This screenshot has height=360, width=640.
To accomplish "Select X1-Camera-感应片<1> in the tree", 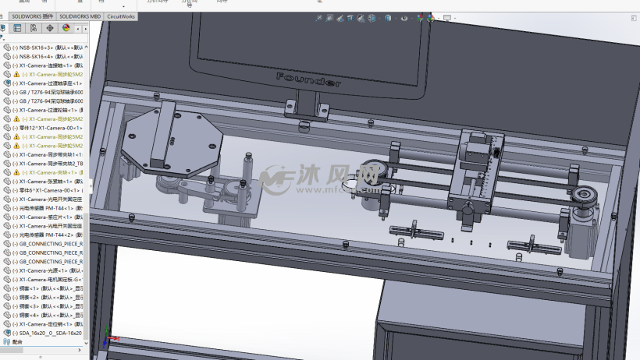I will [x=48, y=217].
